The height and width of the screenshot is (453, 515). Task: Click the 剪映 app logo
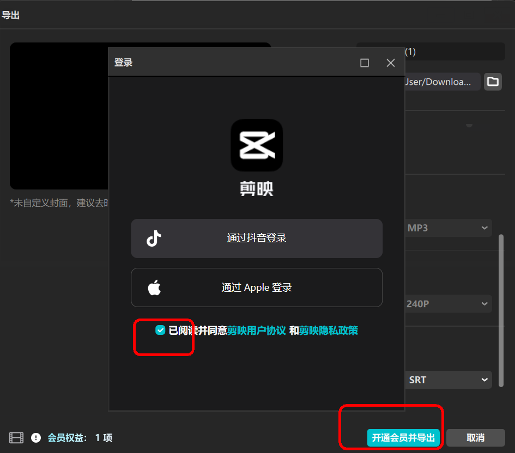pos(257,145)
